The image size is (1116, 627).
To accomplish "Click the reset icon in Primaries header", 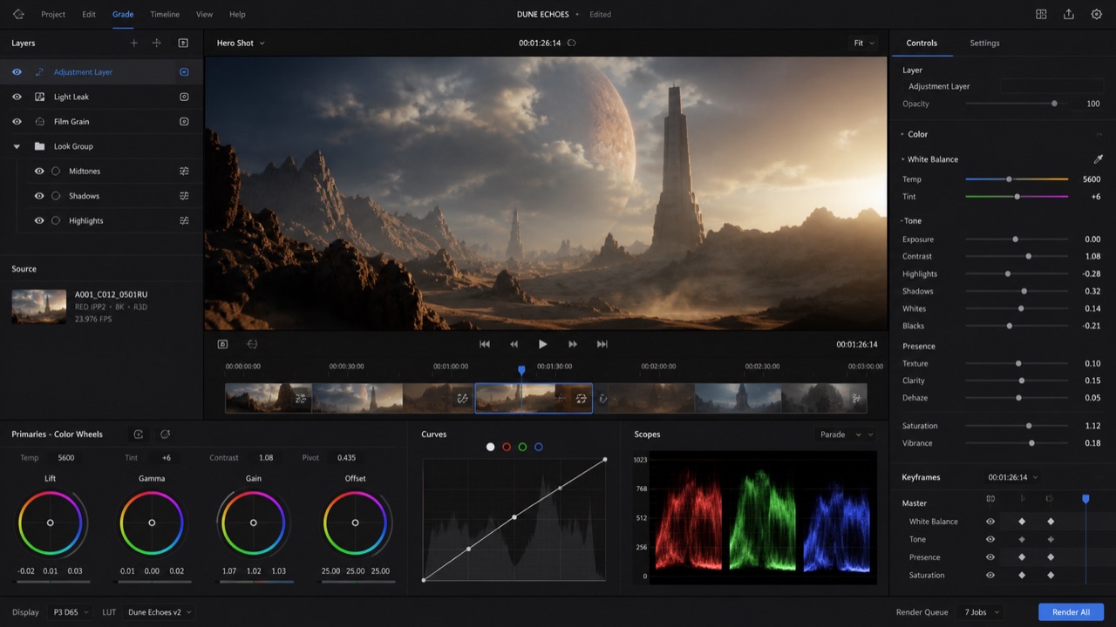I will click(165, 434).
